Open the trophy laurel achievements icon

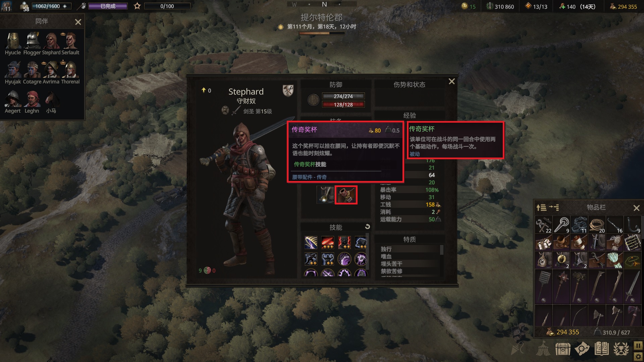621,349
